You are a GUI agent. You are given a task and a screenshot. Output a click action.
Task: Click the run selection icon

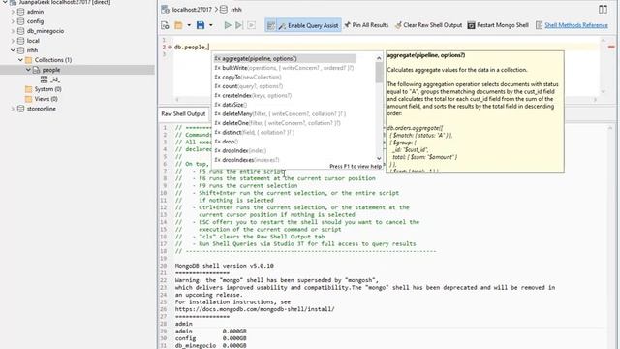tap(252, 25)
